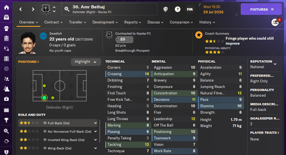286x155 pixels.
Task: Expand the Wing-Back (De) role row
Action: pyautogui.click(x=96, y=148)
